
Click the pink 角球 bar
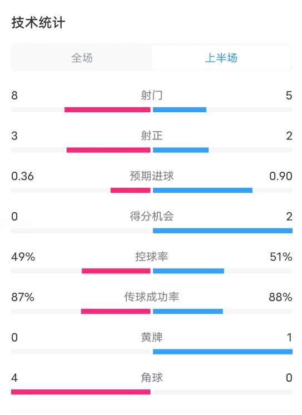tap(81, 392)
